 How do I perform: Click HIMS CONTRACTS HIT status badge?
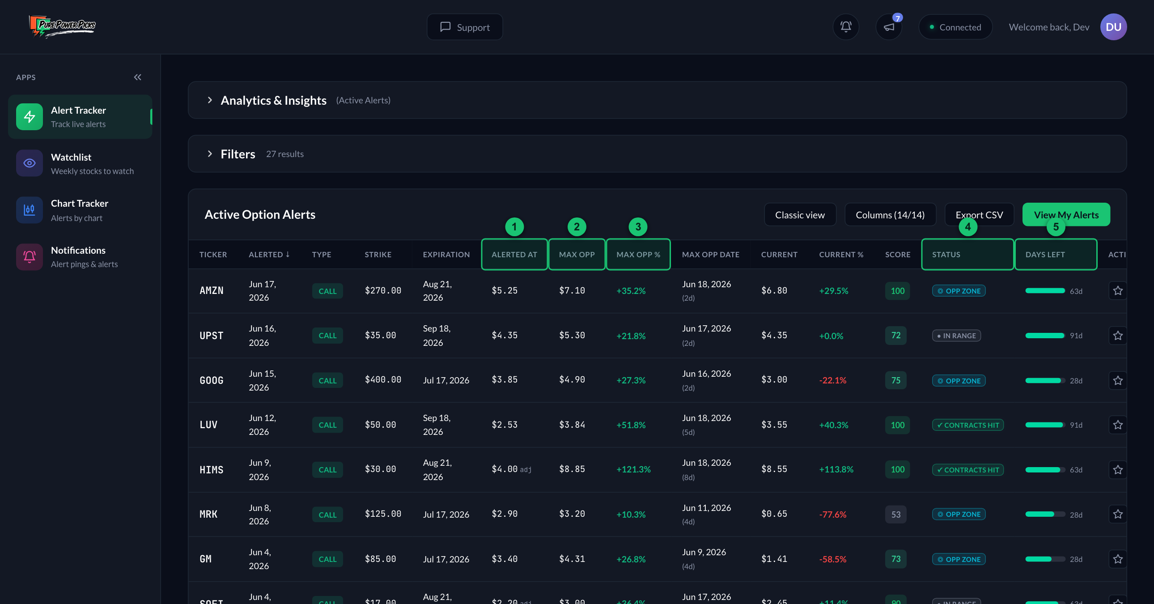tap(967, 470)
